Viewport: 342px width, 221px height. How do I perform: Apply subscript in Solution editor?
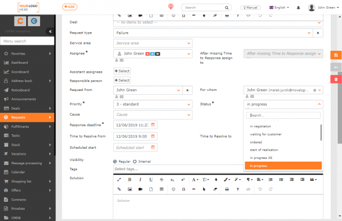click(x=172, y=179)
